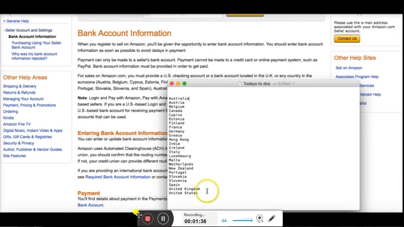
Task: Click Finland in the notes list
Action: [x=176, y=123]
